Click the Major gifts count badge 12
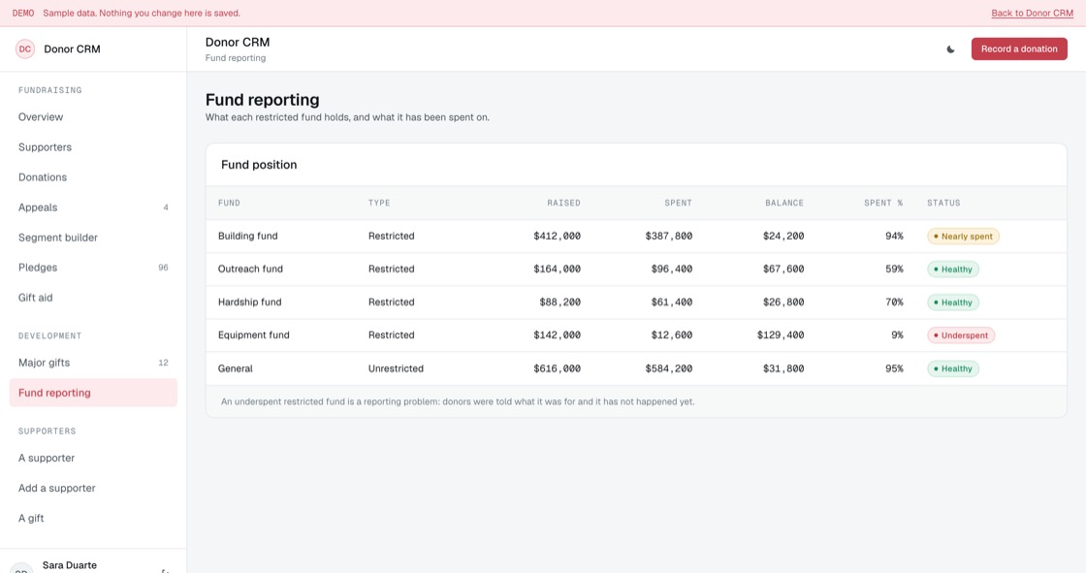 coord(164,363)
